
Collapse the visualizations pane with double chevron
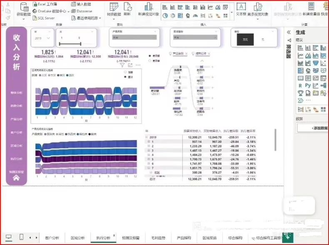point(289,32)
